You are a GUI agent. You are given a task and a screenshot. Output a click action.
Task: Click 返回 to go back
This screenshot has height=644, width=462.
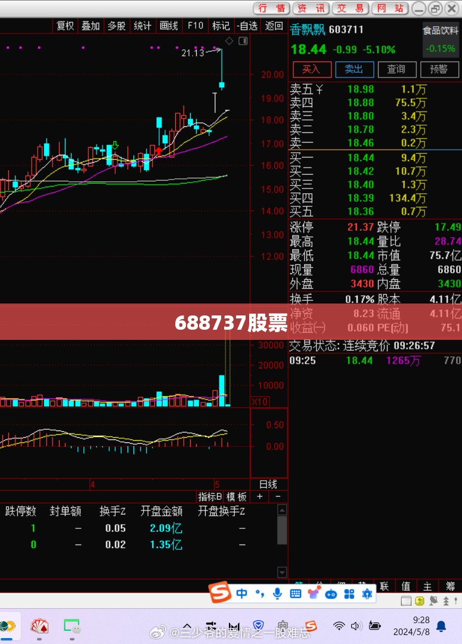(274, 26)
